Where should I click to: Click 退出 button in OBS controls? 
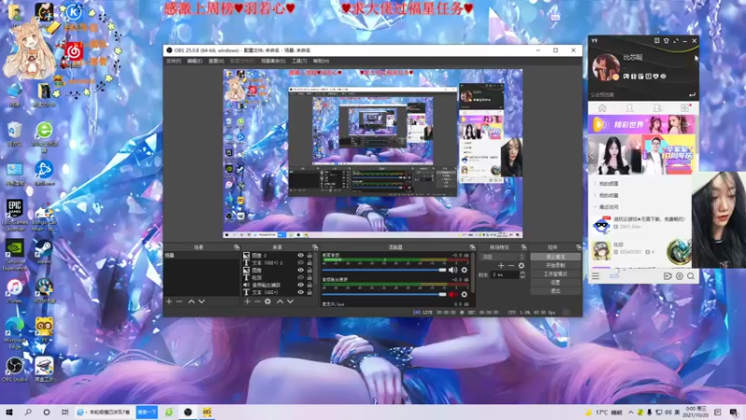coord(555,291)
